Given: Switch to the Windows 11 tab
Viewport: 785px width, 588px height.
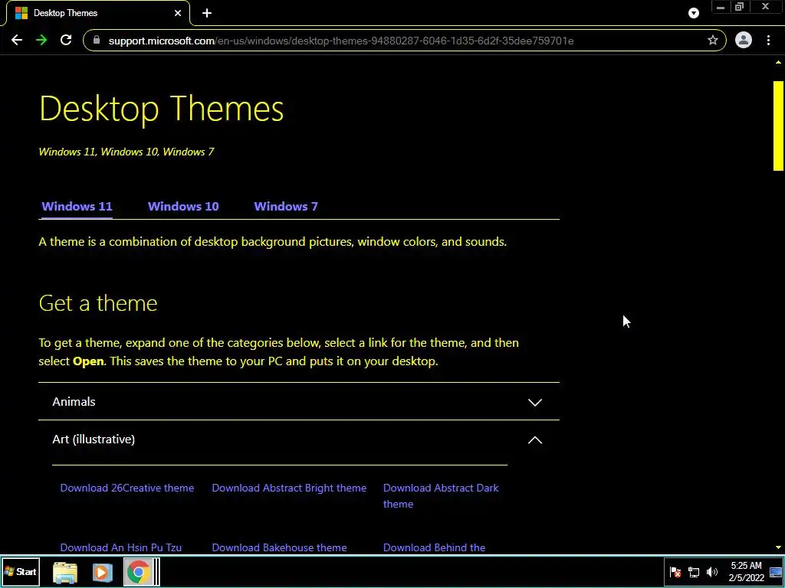Looking at the screenshot, I should point(77,207).
